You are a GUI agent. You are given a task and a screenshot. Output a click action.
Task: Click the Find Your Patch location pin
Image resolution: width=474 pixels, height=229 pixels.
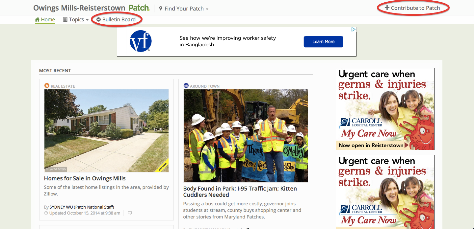point(161,9)
